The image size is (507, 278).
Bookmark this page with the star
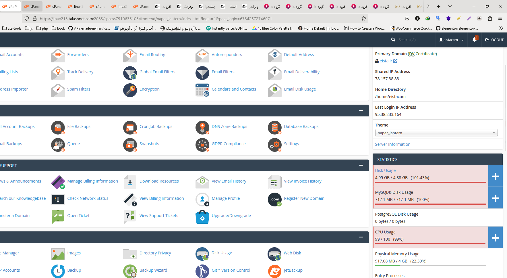[364, 18]
